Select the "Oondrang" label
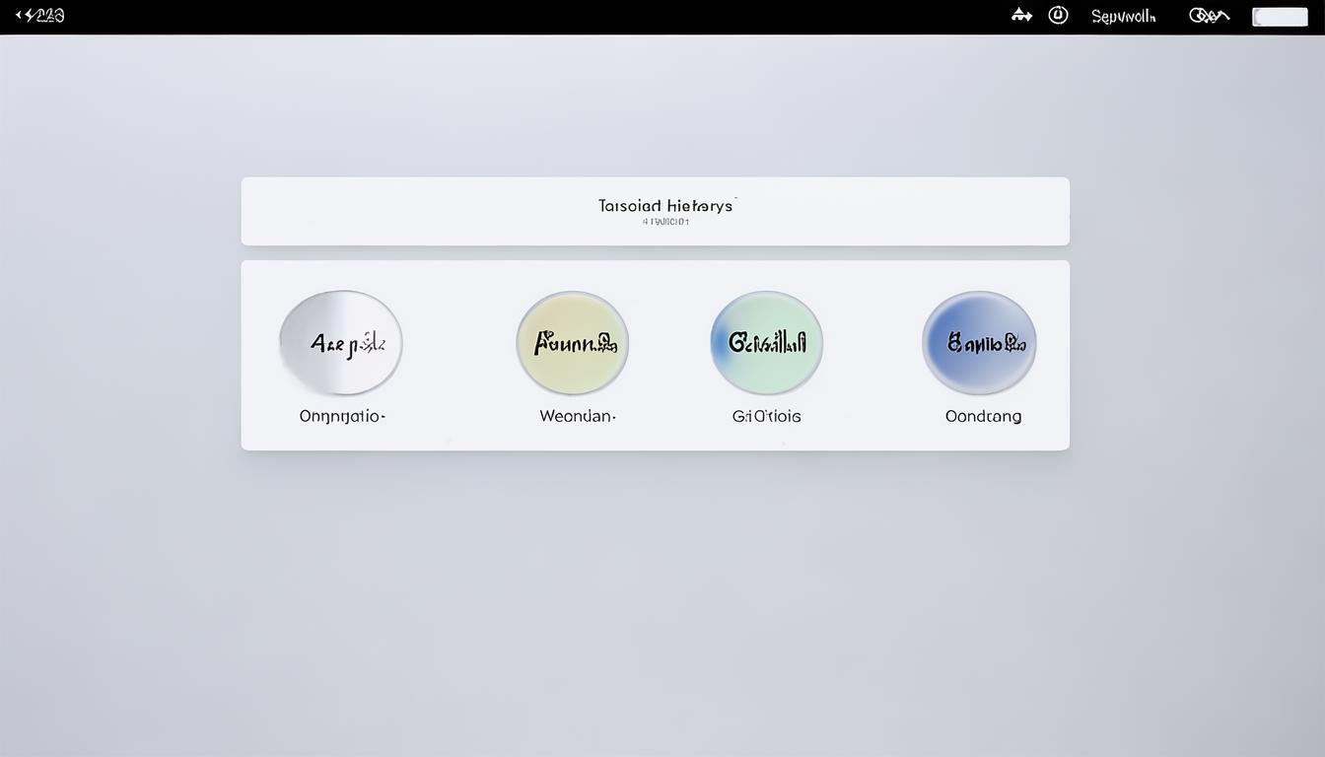This screenshot has width=1325, height=757. click(x=983, y=416)
